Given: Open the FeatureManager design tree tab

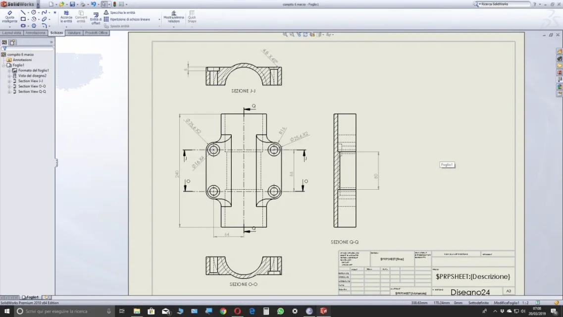Looking at the screenshot, I should tap(4, 43).
